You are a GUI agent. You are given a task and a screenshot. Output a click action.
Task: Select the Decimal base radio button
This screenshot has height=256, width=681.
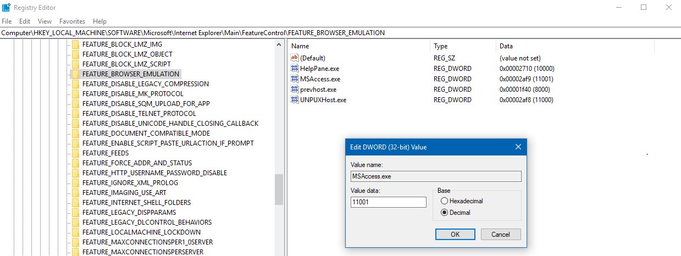pos(444,213)
